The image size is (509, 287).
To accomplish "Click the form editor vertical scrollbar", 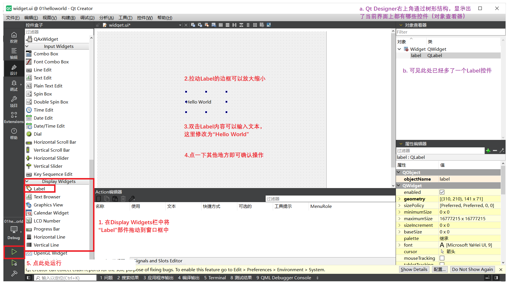I will click(x=393, y=100).
